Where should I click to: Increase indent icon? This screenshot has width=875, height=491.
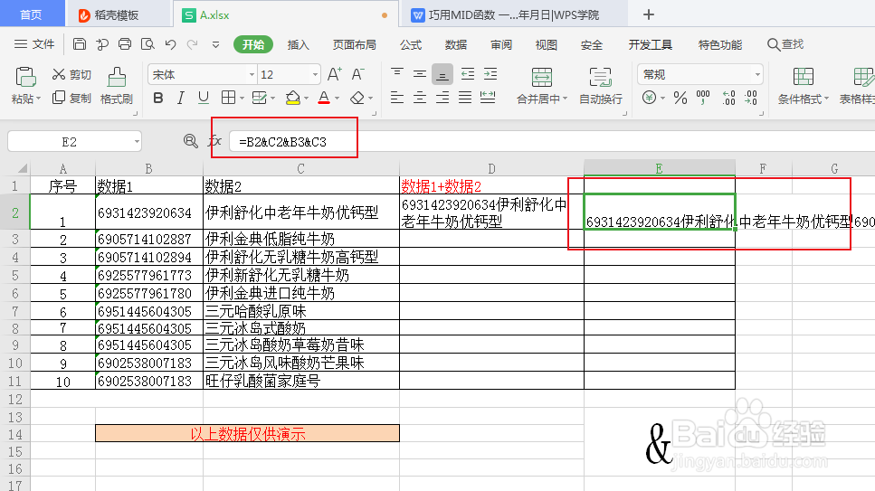click(490, 73)
